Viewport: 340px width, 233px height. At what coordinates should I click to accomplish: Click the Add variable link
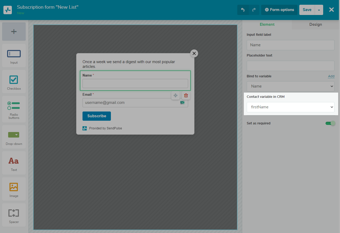coord(331,76)
